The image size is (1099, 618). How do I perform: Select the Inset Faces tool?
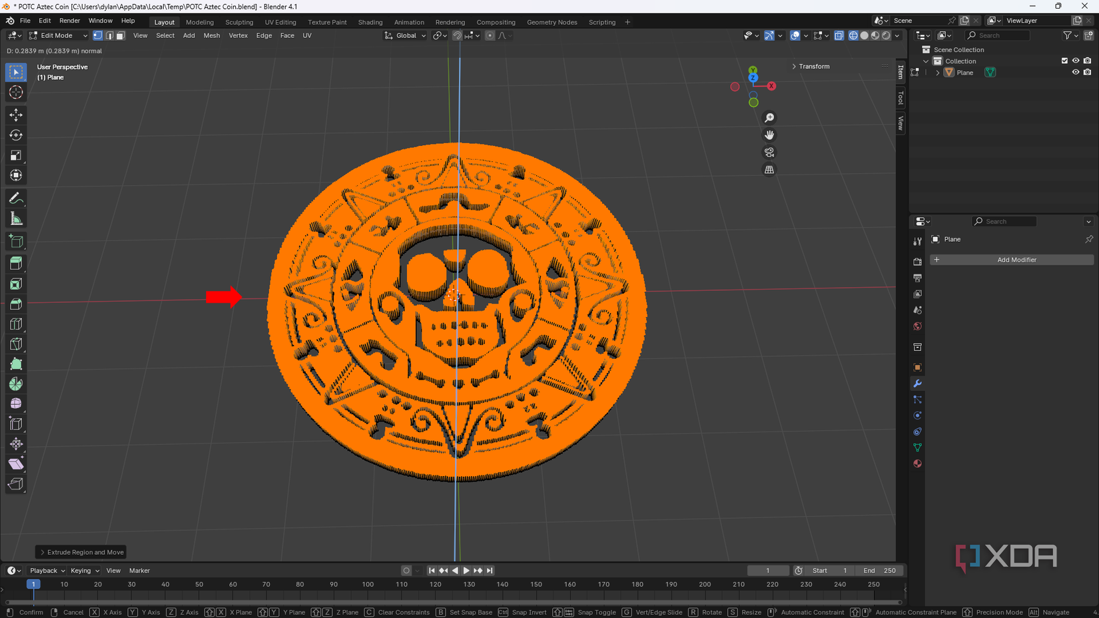(16, 284)
